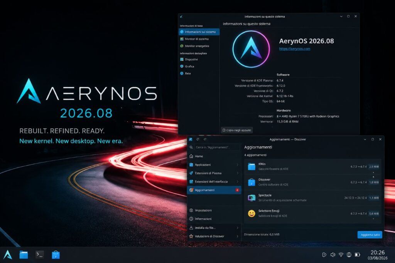Click 'Dimensione totale: 6,0 MiB' text
Viewport: 395px width, 263px height.
[x=262, y=235]
